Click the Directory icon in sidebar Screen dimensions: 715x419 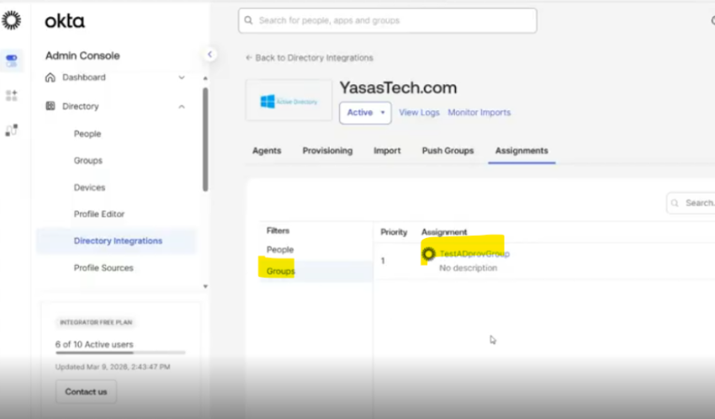pyautogui.click(x=50, y=107)
